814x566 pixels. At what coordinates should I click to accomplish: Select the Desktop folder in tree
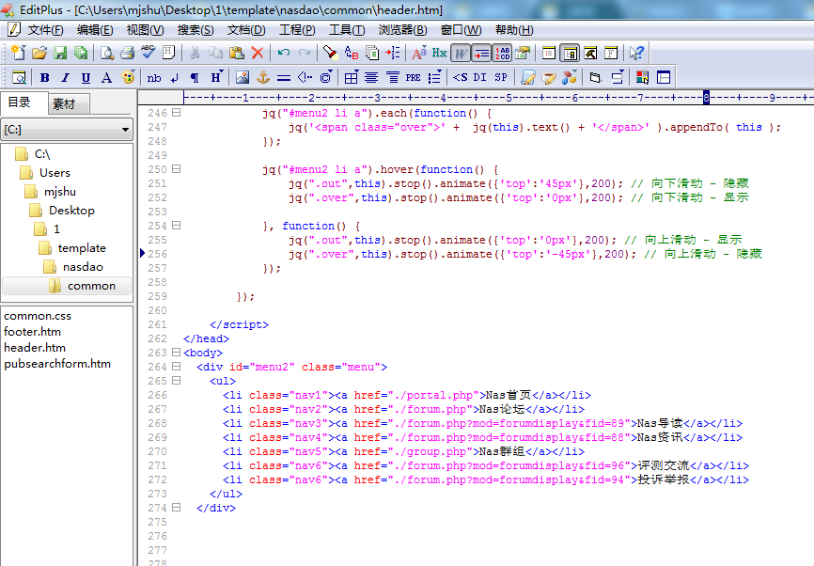tap(71, 211)
